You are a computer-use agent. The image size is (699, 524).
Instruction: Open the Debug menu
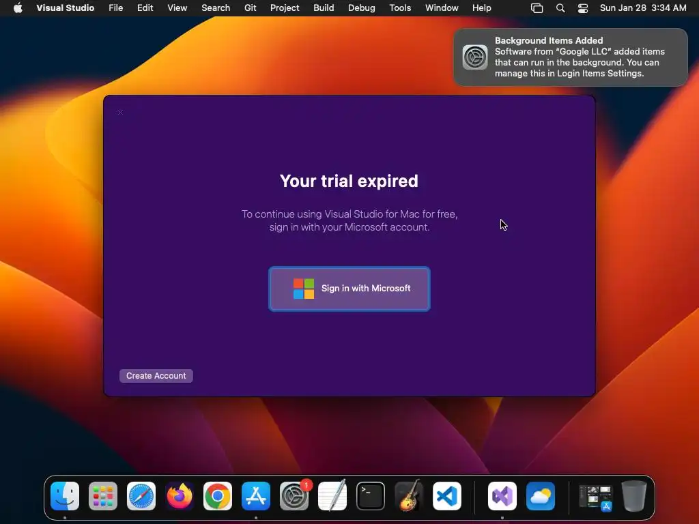pos(362,8)
